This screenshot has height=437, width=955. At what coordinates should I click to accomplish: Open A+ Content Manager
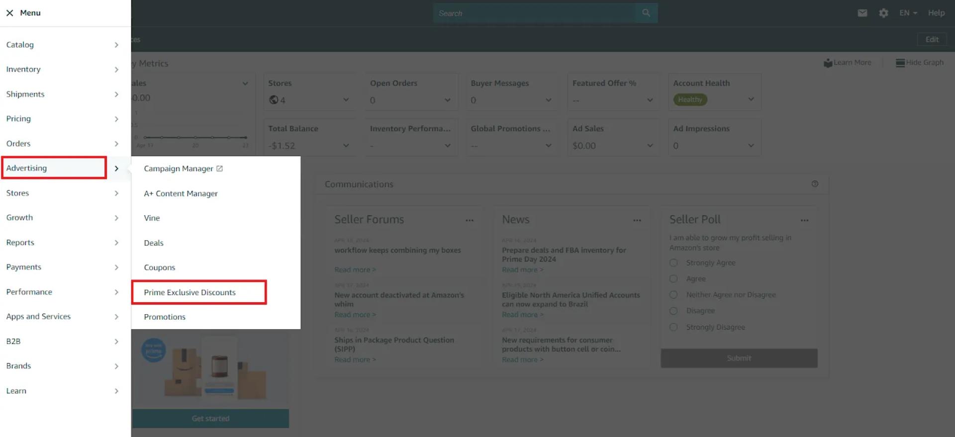click(181, 193)
